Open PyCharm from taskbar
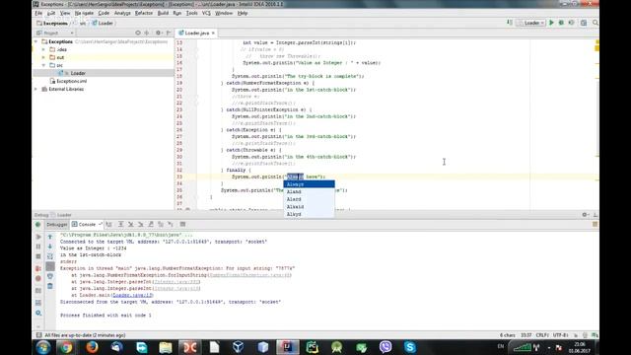The width and height of the screenshot is (631, 355). click(312, 347)
